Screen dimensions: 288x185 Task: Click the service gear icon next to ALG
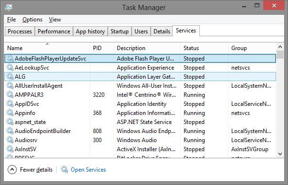click(10, 77)
